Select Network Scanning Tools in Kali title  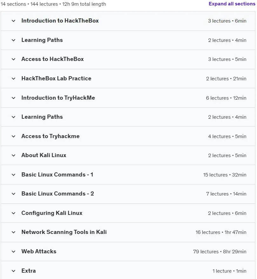coord(64,232)
